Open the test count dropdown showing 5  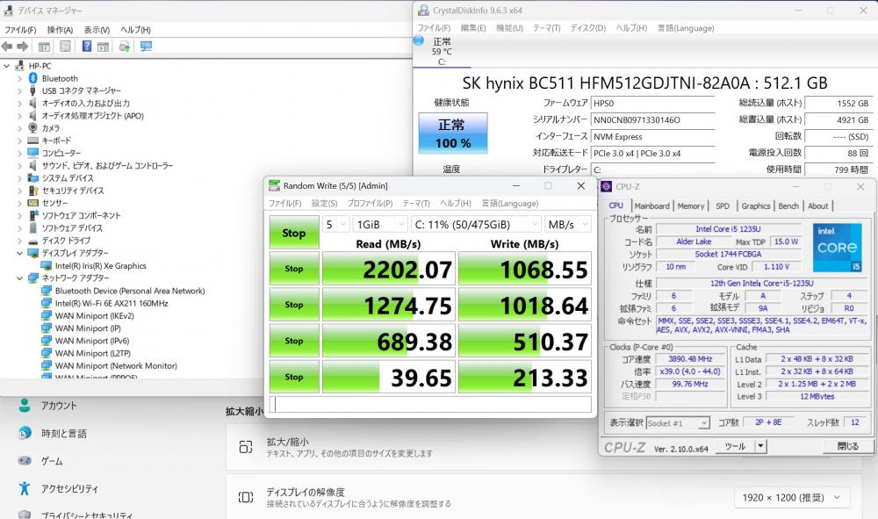click(336, 224)
